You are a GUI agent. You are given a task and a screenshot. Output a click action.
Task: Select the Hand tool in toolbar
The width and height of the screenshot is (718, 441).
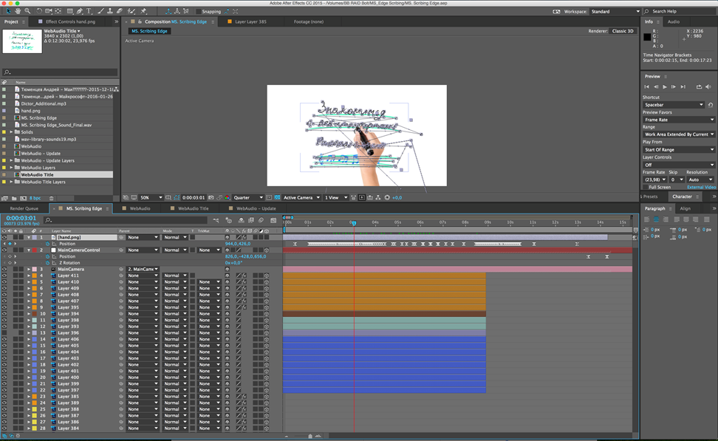[x=18, y=11]
